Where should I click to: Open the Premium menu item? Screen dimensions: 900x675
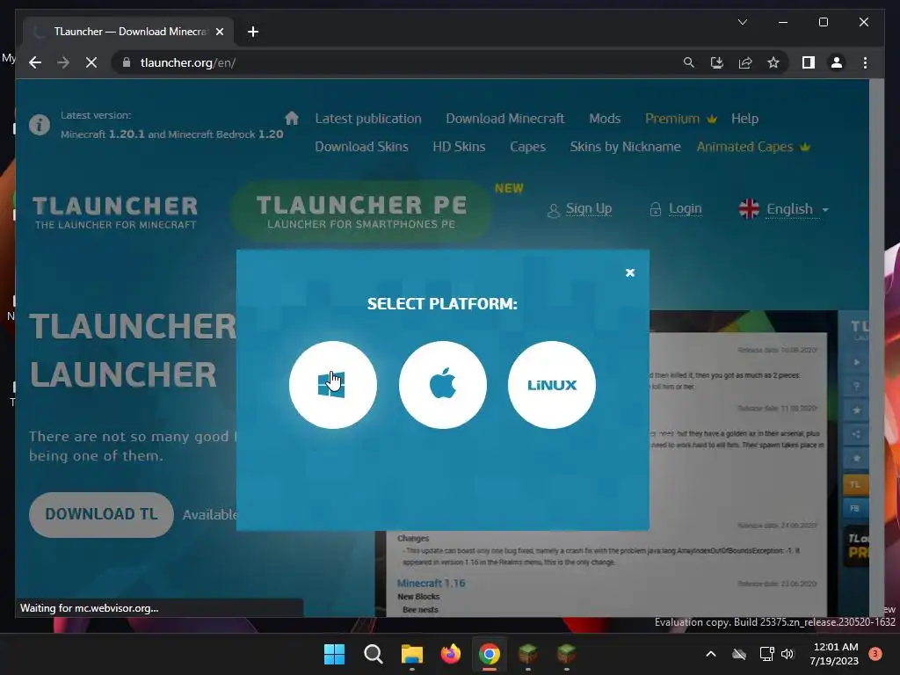coord(681,119)
